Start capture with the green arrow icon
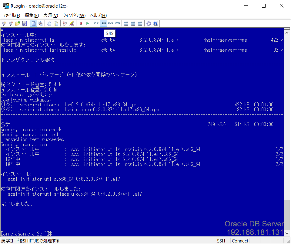This screenshot has width=291, height=244. [88, 23]
